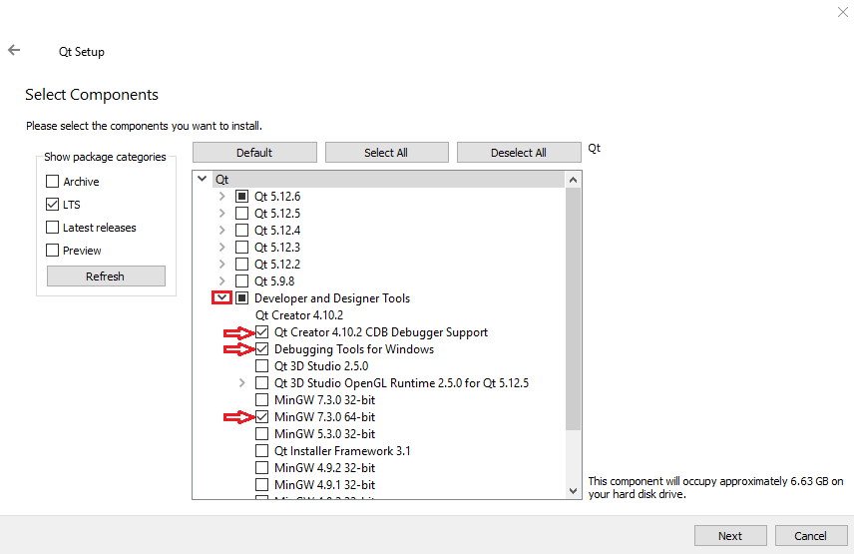Screen dimensions: 854x554
Task: Check the Qt 3D Studio 2.5.0 checkbox
Action: tap(262, 366)
